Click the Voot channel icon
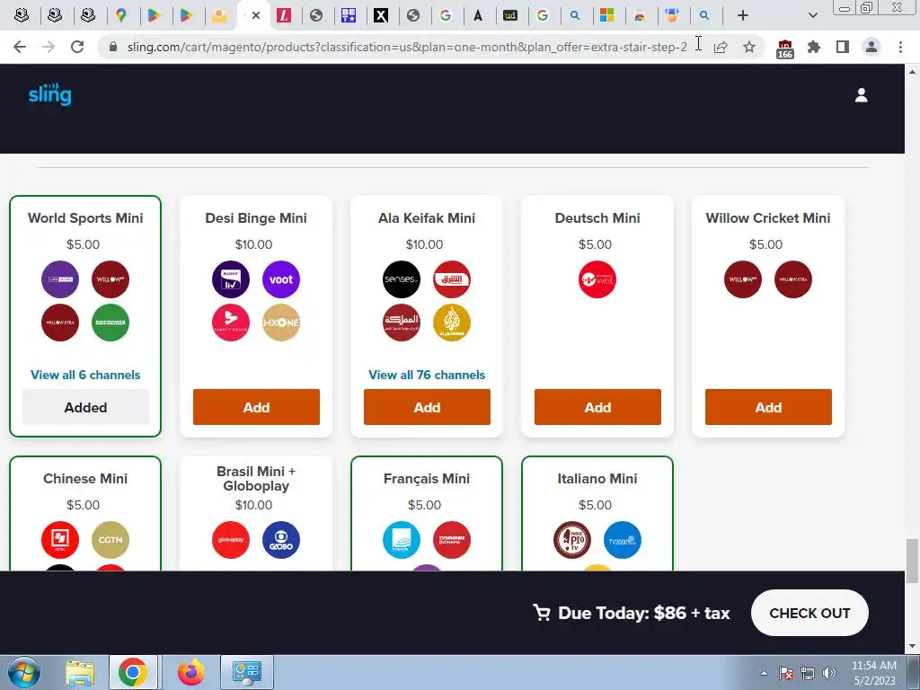 (281, 279)
